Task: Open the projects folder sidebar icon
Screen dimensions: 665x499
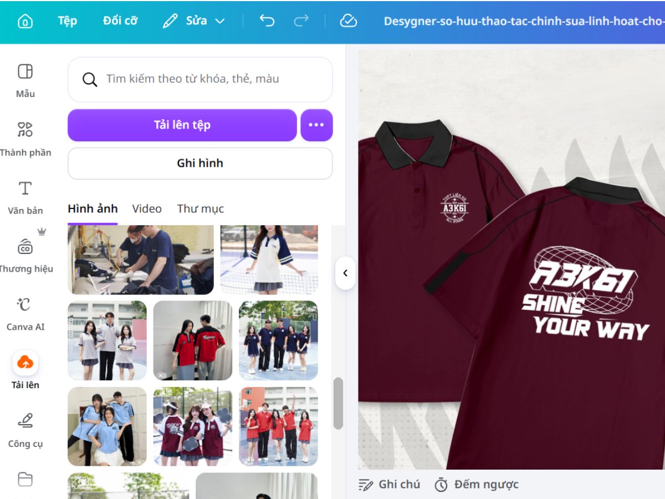Action: click(x=25, y=479)
